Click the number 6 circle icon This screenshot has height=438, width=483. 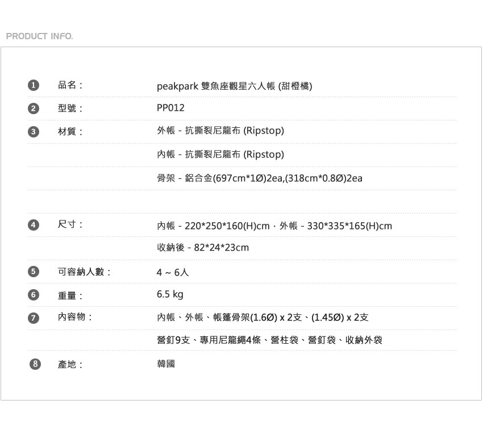34,295
